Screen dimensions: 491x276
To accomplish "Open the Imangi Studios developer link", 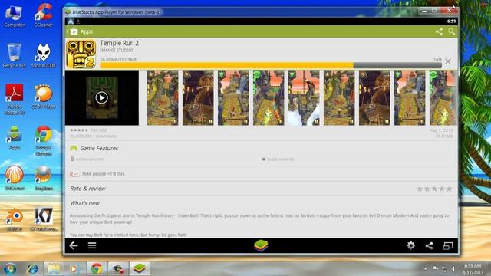I will pos(117,51).
